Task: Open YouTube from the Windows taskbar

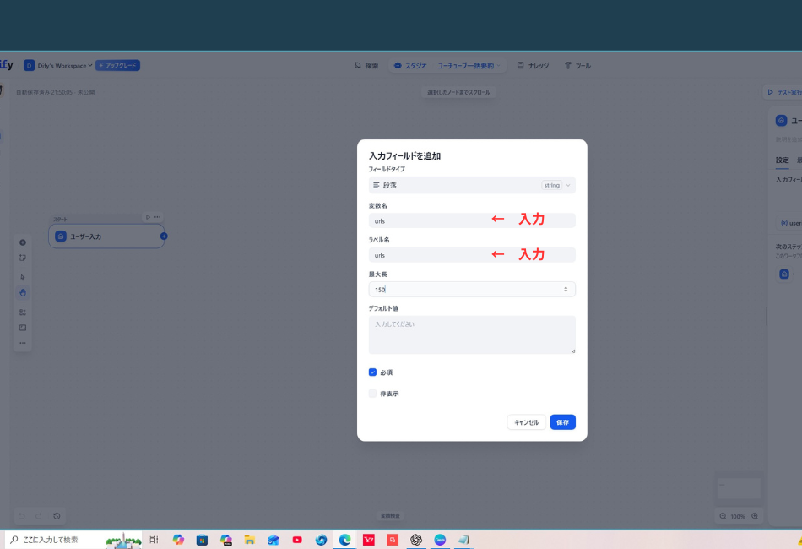Action: [297, 540]
